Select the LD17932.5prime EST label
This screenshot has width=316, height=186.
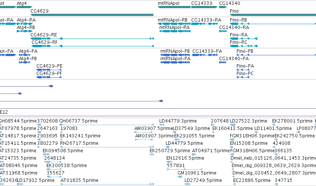pyautogui.click(x=36, y=180)
